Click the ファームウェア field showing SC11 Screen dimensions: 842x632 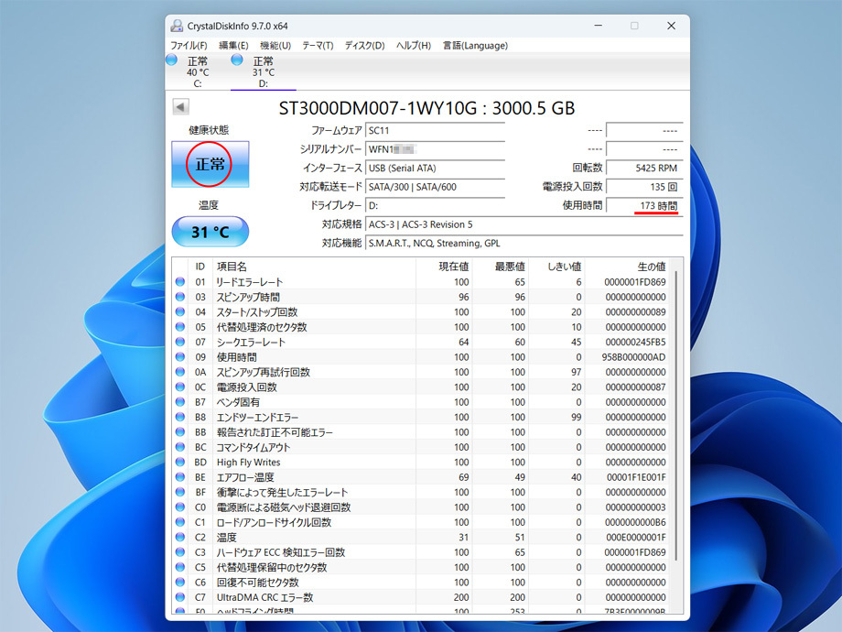435,131
